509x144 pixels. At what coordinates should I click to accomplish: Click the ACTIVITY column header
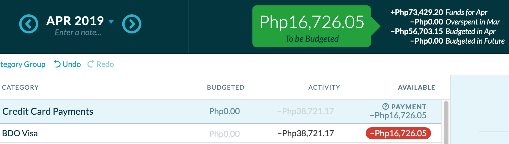coord(324,87)
